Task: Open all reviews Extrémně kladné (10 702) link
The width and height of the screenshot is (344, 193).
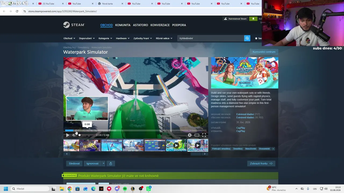Action: pos(250,118)
